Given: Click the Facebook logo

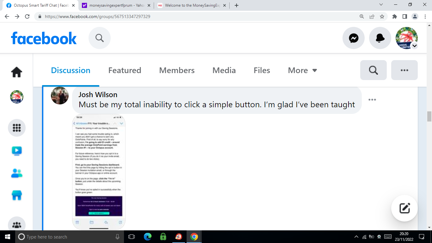Looking at the screenshot, I should 44,38.
